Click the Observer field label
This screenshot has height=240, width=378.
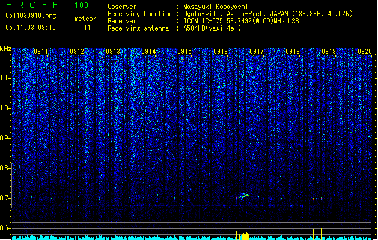[x=122, y=7]
